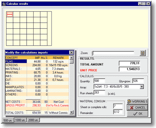Click the CONCEPT column header
Screen dimensions: 156x128
11,58
